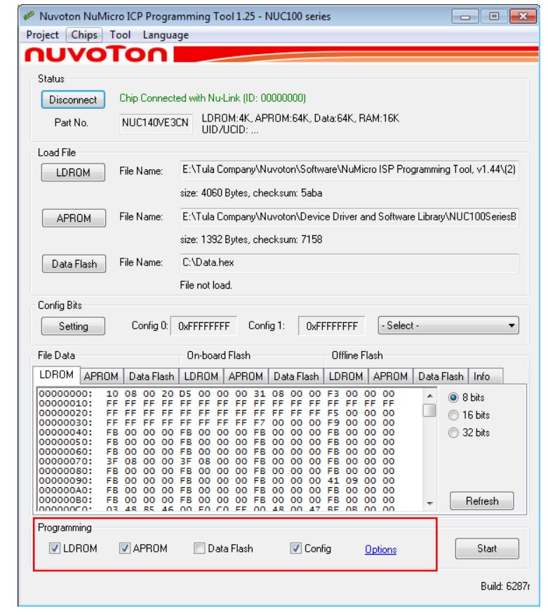This screenshot has height=615, width=548.
Task: Click the LDROM load file button
Action: tap(73, 173)
